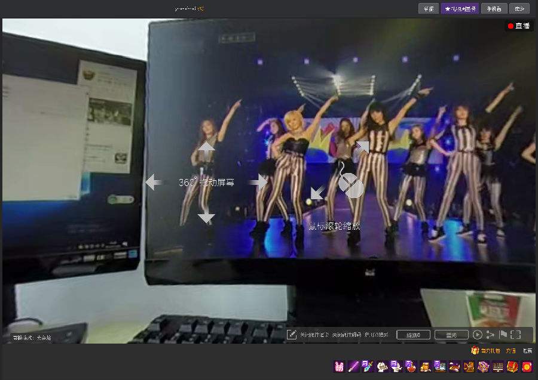Open the 线路0 line selector
This screenshot has width=538, height=380.
click(x=414, y=335)
